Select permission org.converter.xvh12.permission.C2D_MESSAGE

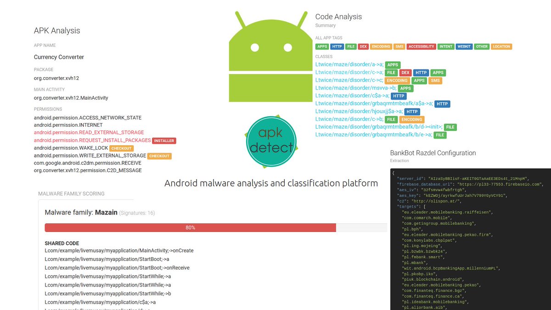point(88,170)
